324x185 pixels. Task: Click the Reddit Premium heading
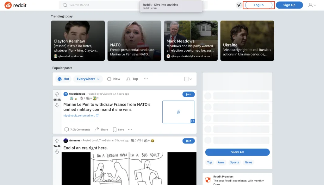pos(223,176)
